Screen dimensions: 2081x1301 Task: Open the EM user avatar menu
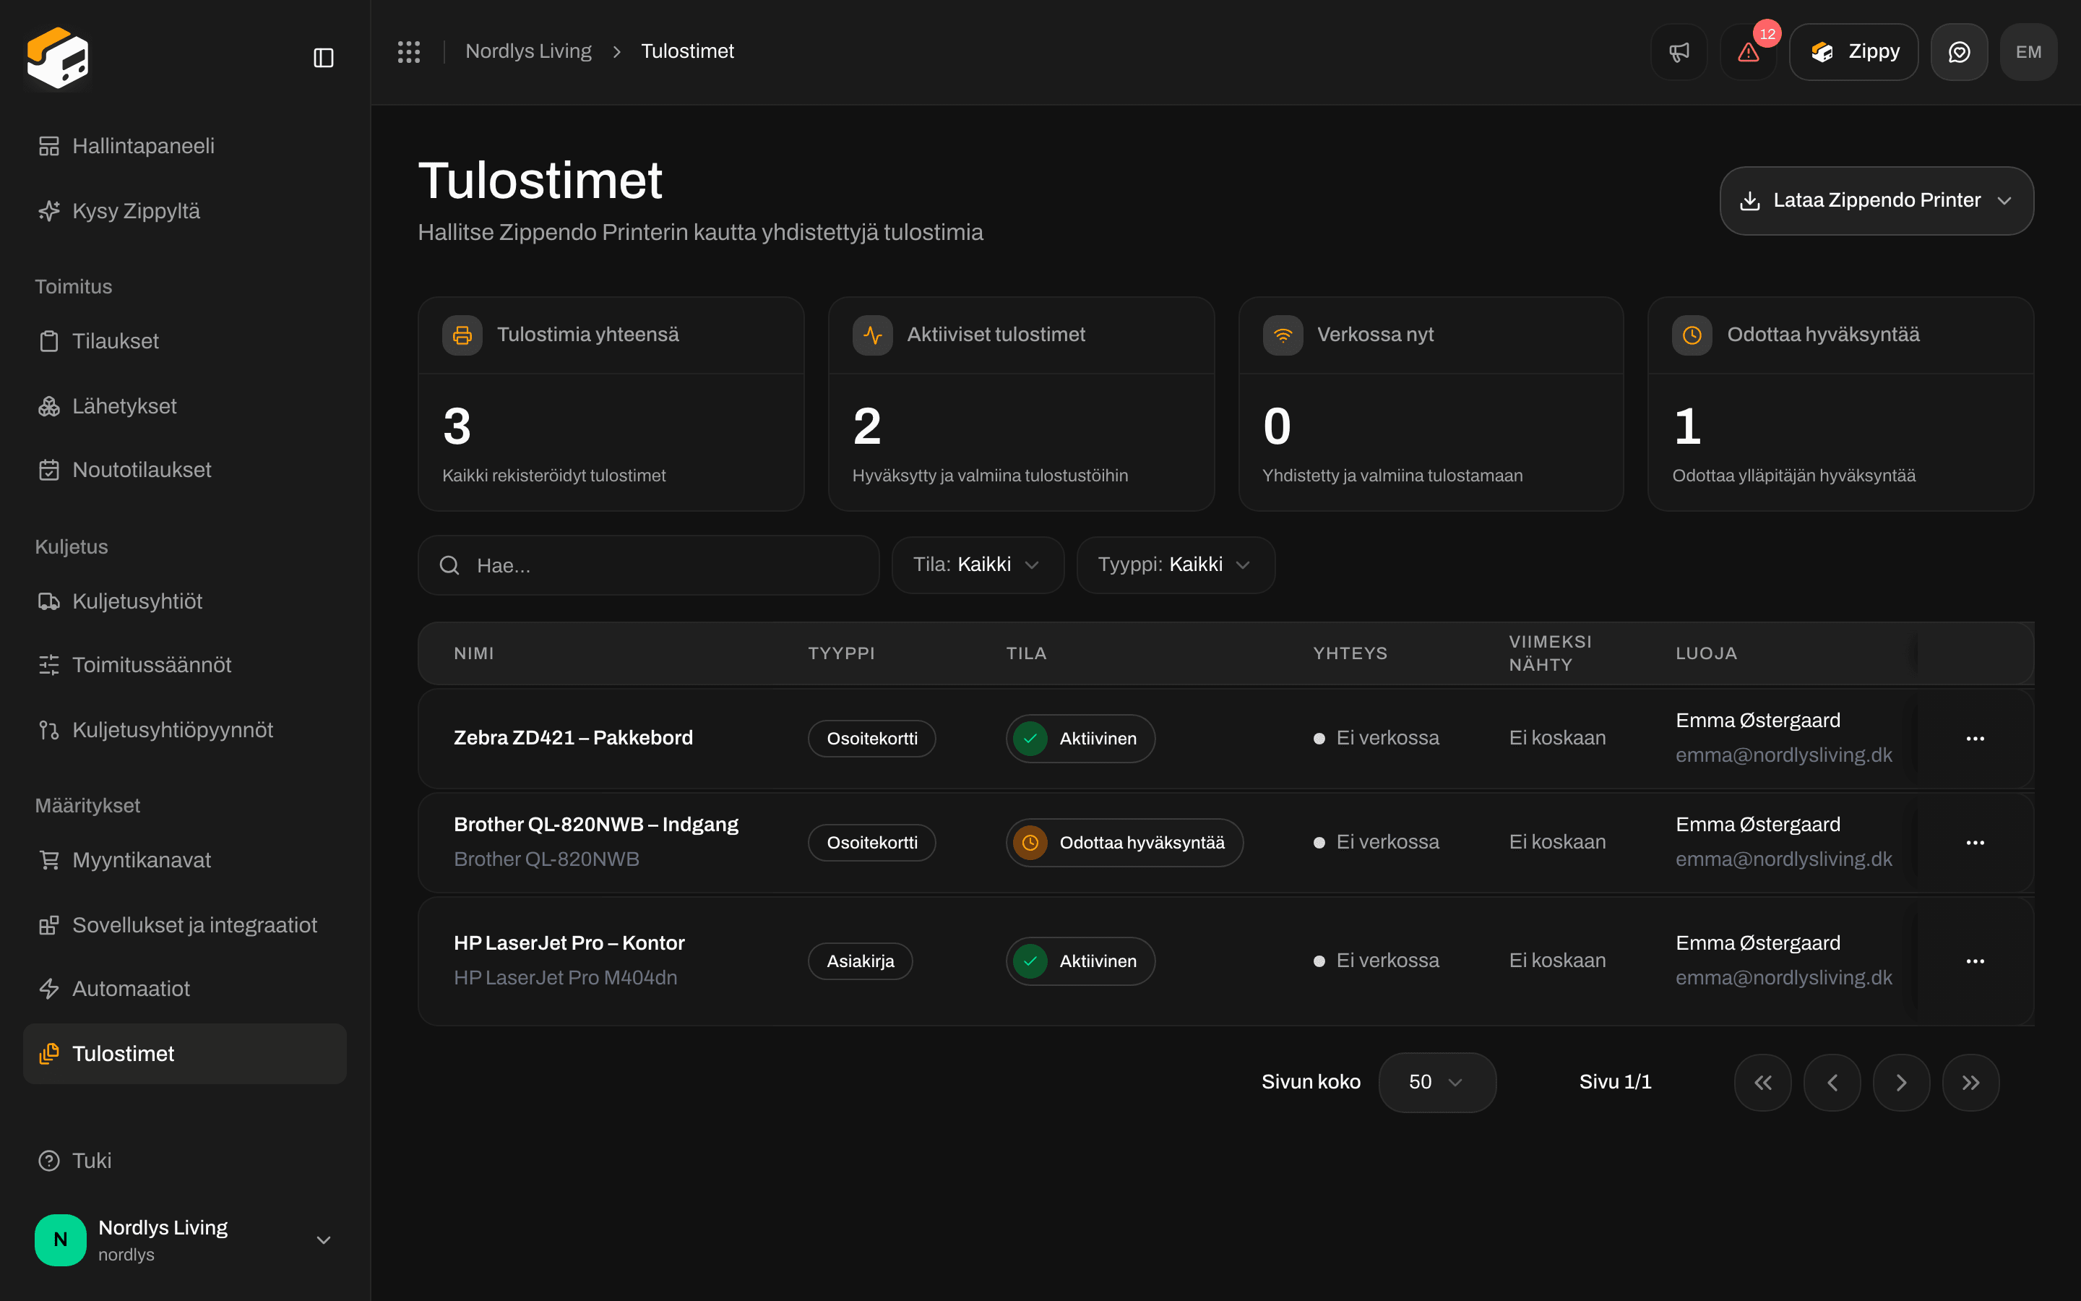click(x=2028, y=51)
